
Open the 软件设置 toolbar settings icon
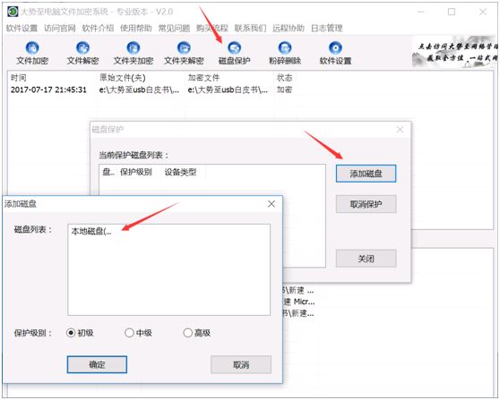335,54
